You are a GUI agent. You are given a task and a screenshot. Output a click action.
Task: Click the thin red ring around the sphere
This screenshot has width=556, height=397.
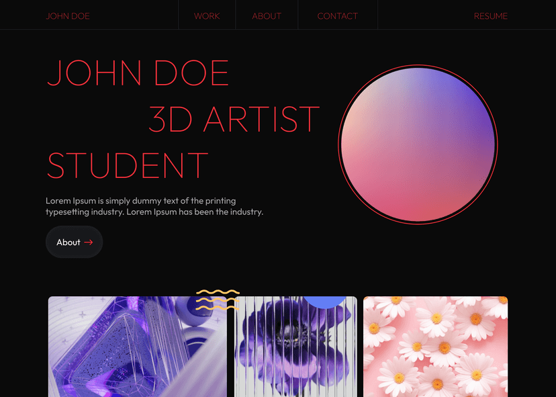pyautogui.click(x=418, y=65)
